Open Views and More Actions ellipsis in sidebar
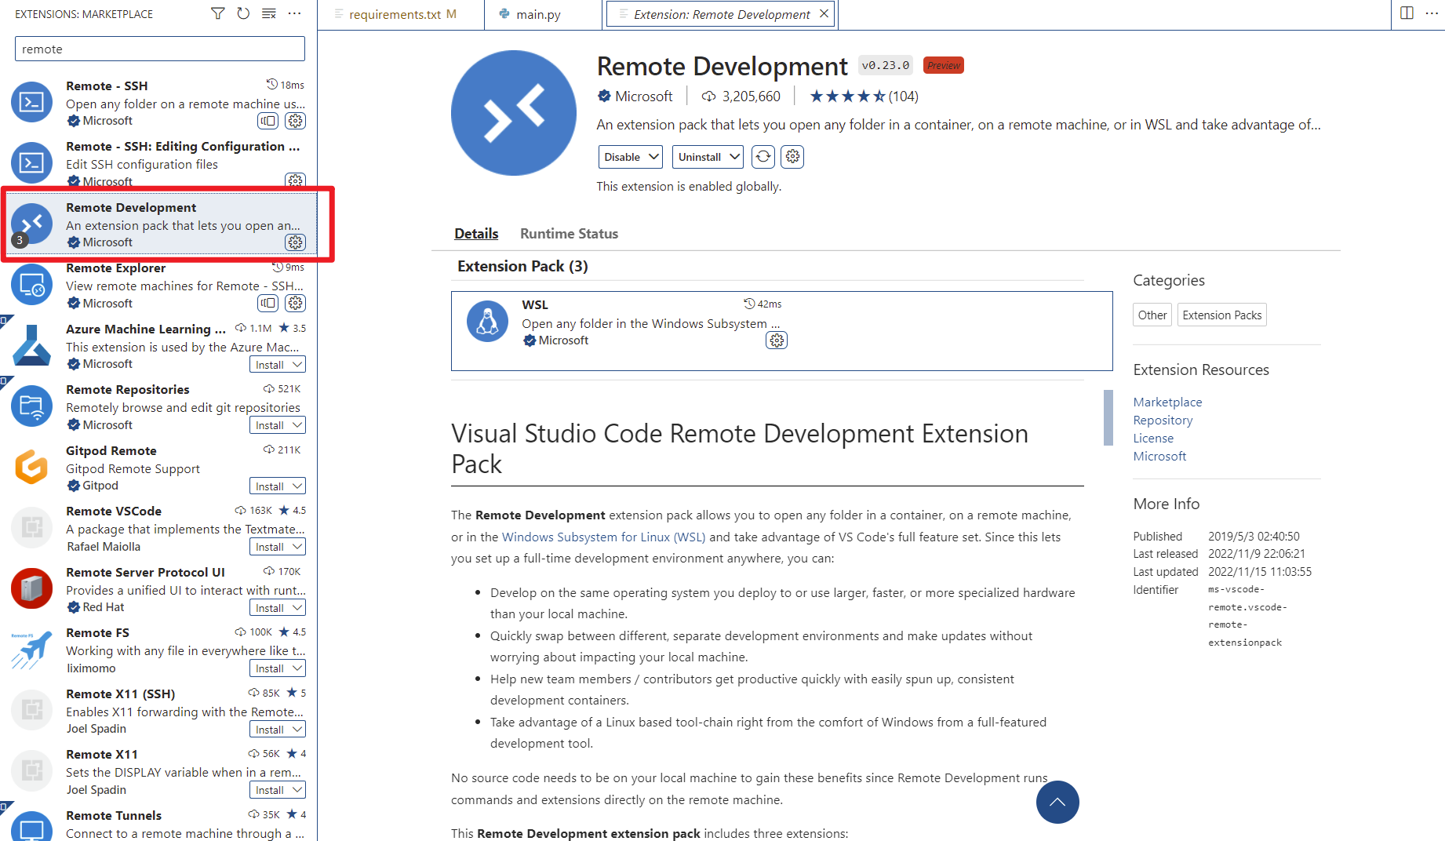Image resolution: width=1445 pixels, height=841 pixels. tap(294, 13)
